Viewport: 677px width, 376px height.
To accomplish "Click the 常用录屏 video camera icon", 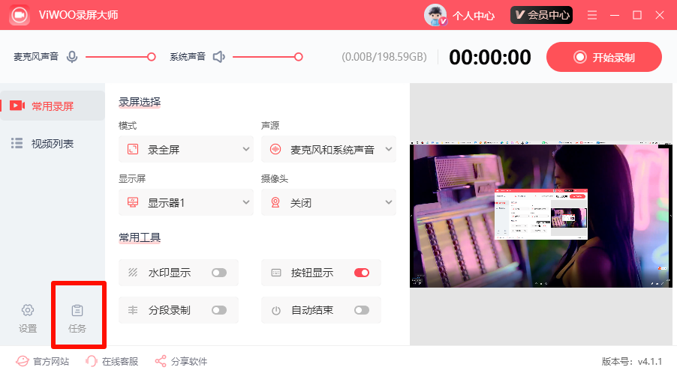I will click(17, 106).
